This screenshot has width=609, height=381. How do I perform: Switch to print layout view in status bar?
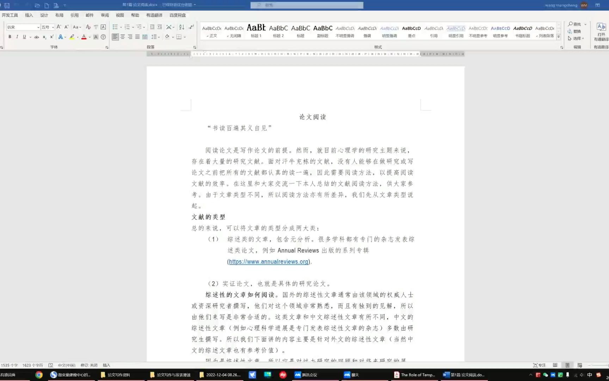pyautogui.click(x=567, y=365)
